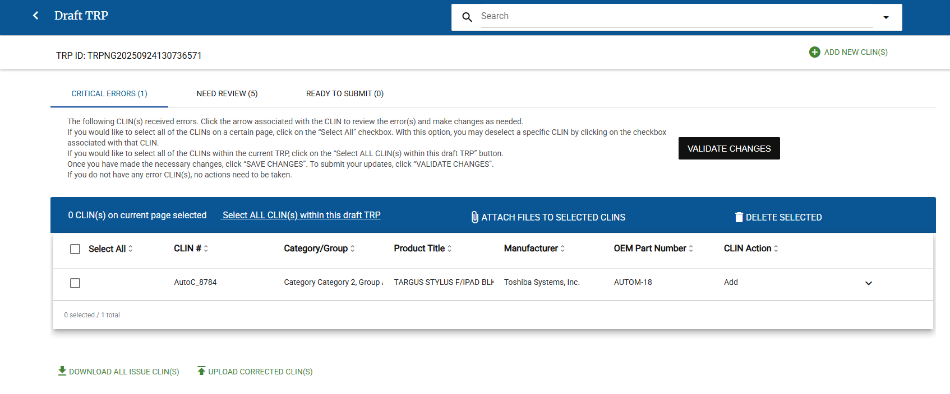The width and height of the screenshot is (950, 394).
Task: Click the OEM Part Number header text
Action: [x=650, y=248]
